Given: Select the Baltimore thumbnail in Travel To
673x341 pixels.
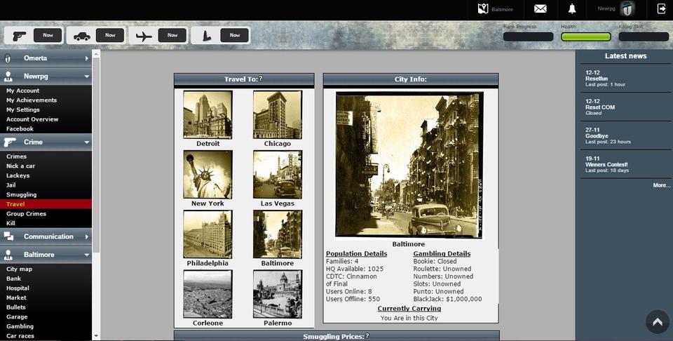Looking at the screenshot, I should tap(278, 234).
